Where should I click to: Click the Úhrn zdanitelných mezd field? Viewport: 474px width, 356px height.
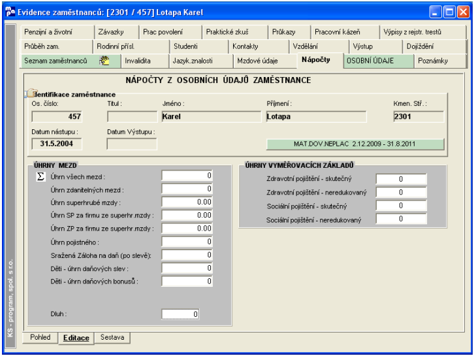click(x=187, y=189)
